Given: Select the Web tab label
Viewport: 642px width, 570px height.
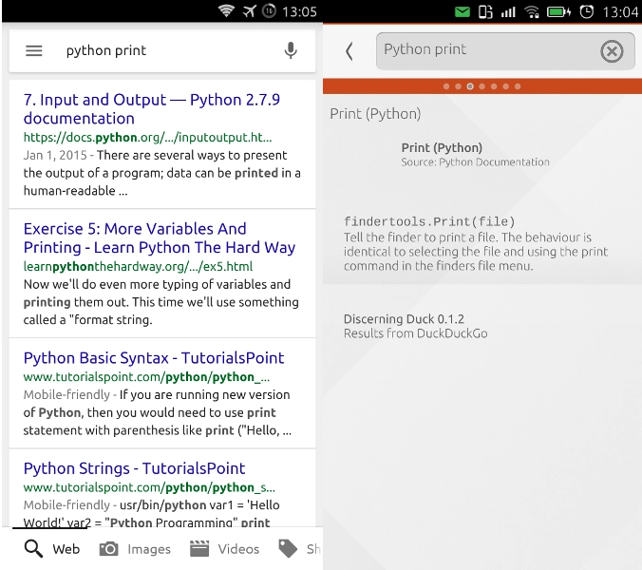Looking at the screenshot, I should [x=66, y=549].
